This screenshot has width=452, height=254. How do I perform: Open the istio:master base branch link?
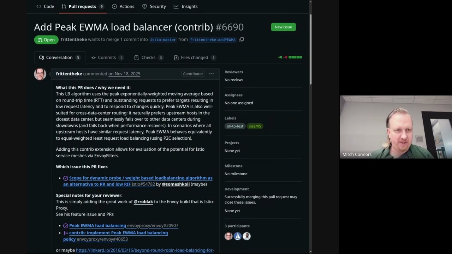pos(163,40)
